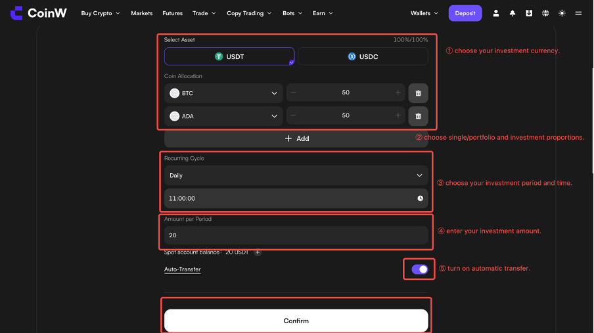Expand the Trade menu
The height and width of the screenshot is (333, 594).
(204, 13)
